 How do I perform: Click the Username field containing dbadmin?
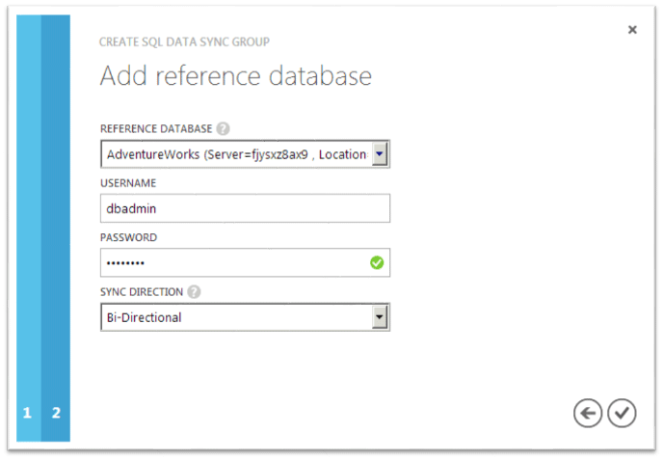(245, 208)
